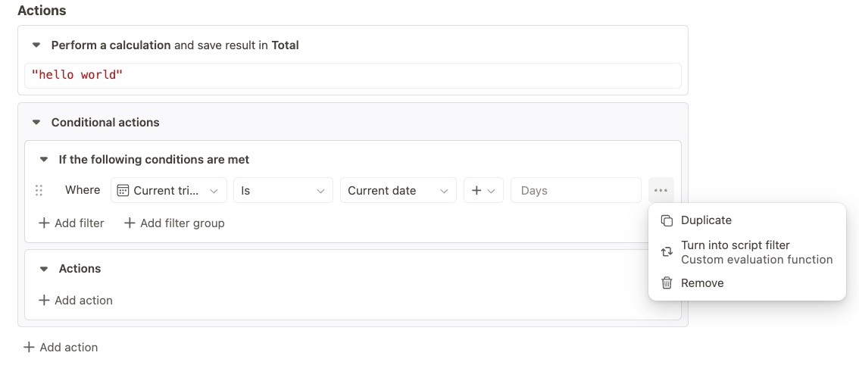Choose Duplicate from the context menu
Image resolution: width=859 pixels, height=390 pixels.
click(x=706, y=220)
